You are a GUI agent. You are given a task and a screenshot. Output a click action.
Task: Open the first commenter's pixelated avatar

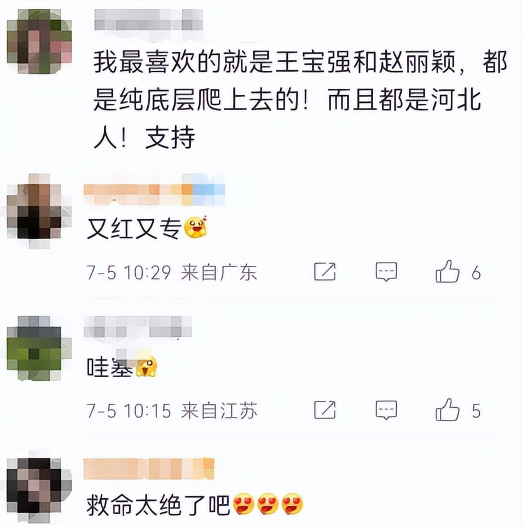coord(39,42)
